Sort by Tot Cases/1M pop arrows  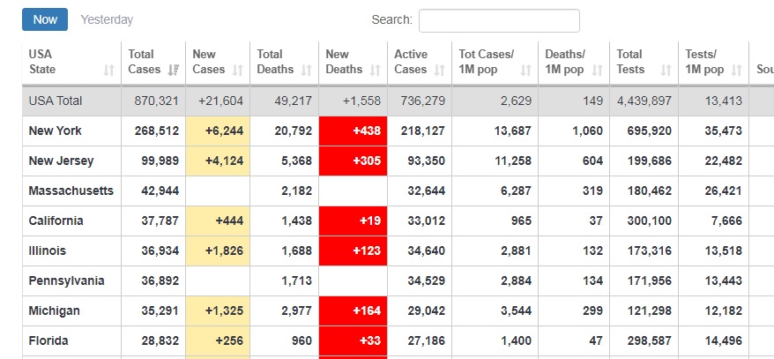click(x=525, y=71)
